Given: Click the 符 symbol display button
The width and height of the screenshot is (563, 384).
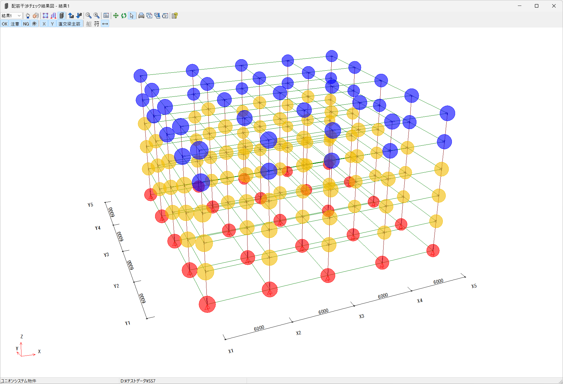Looking at the screenshot, I should click(96, 24).
